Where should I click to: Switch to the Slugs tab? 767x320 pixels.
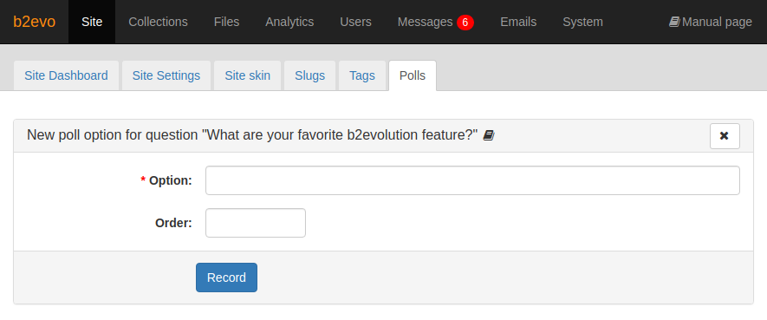[309, 75]
